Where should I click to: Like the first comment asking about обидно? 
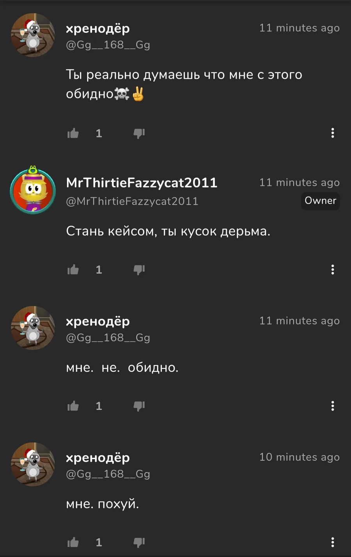pyautogui.click(x=73, y=133)
